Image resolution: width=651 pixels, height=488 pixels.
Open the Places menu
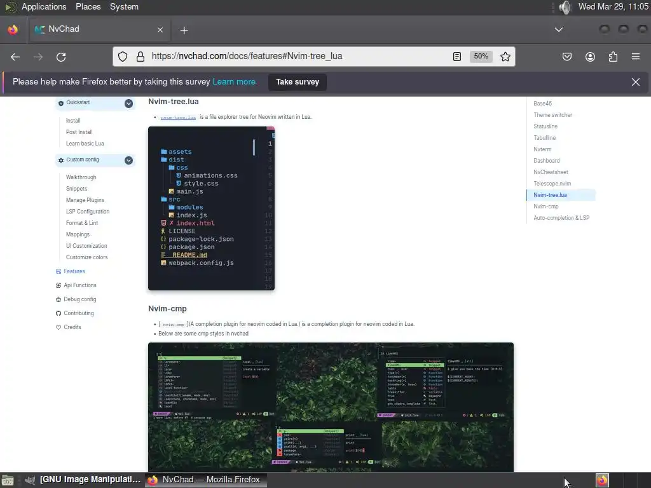88,6
